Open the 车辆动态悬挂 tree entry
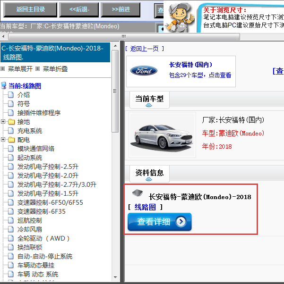The width and height of the screenshot is (284, 284). coord(36,265)
